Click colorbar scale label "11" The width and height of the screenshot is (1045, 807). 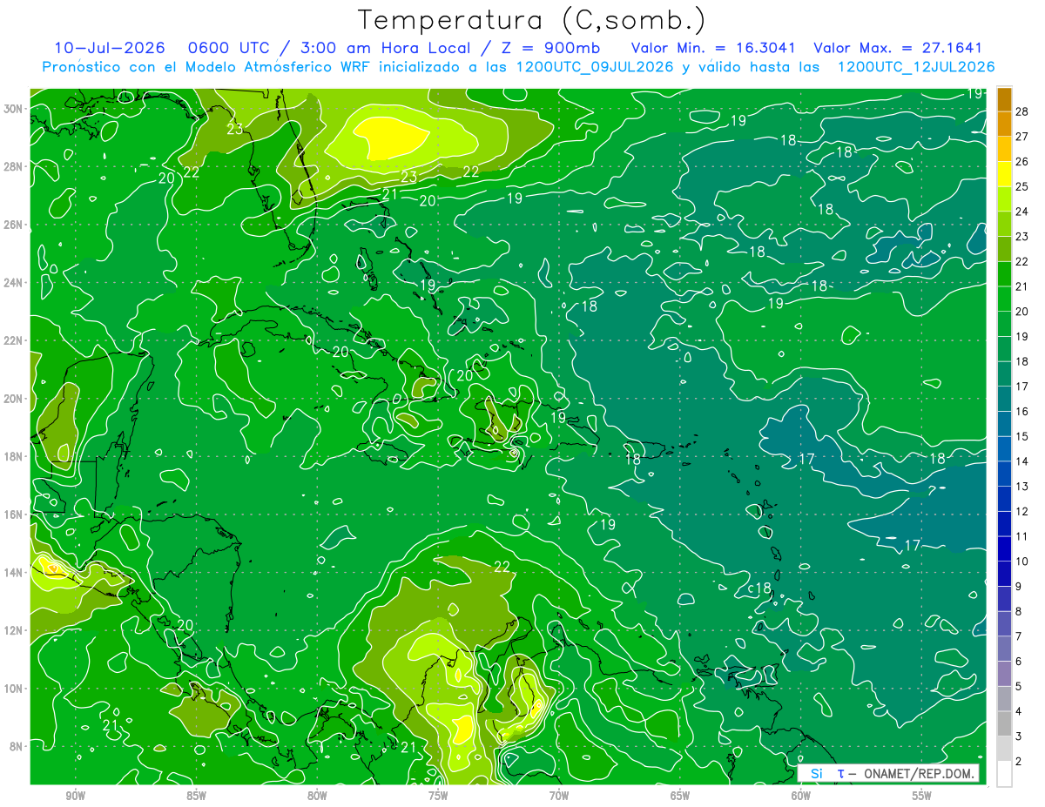click(1022, 537)
